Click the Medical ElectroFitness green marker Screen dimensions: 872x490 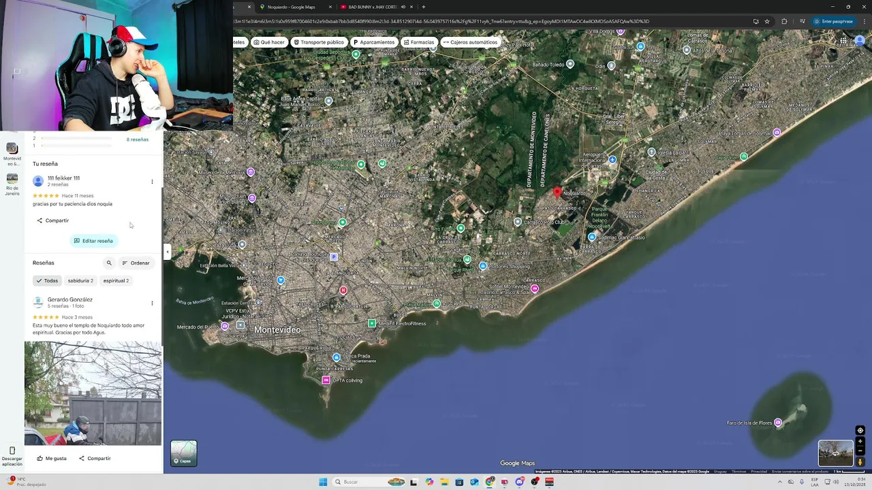click(372, 323)
